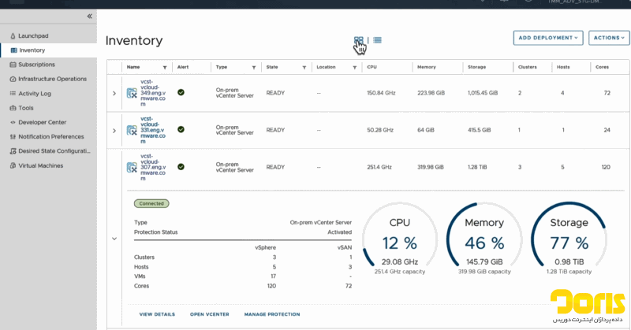The image size is (631, 330).
Task: Click Desired State Configuration icon
Action: (x=13, y=151)
